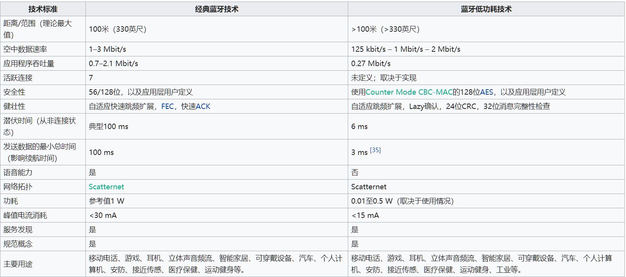Follow the ACK link in robustness row
Screen dimensions: 626x277
tap(203, 106)
